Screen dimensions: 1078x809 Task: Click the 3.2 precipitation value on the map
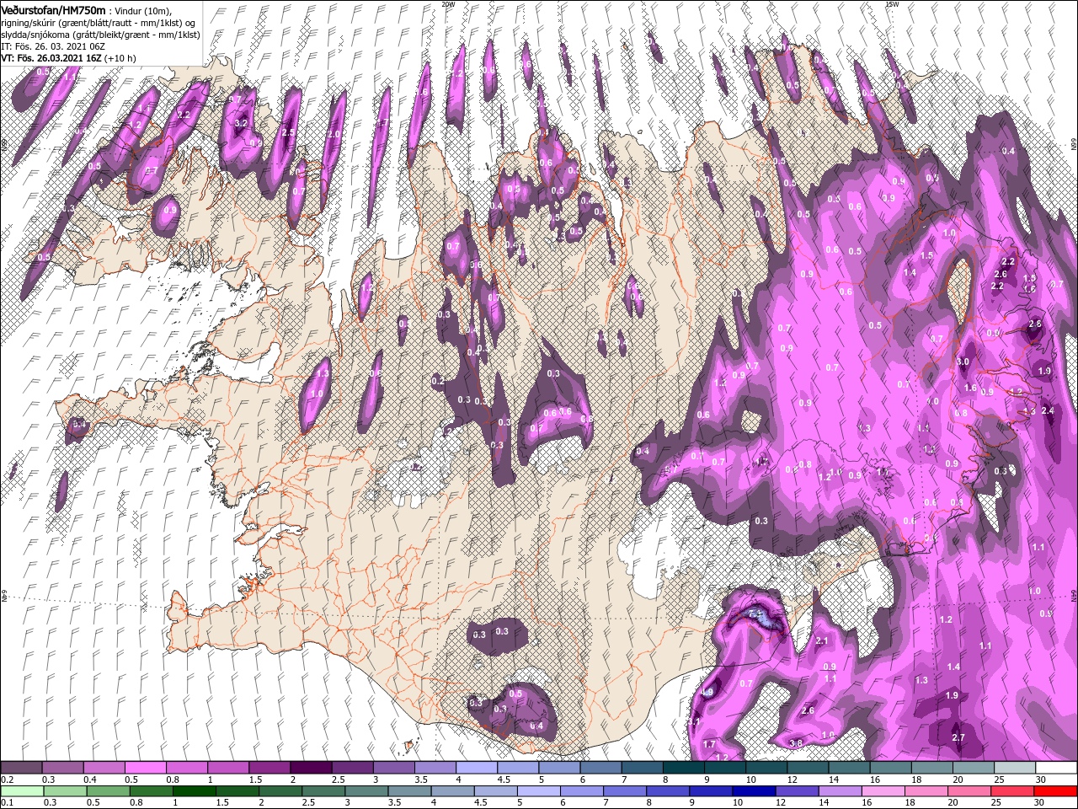(x=240, y=124)
